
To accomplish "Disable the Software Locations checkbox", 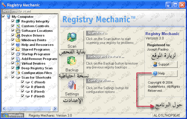I will [x=13, y=30].
